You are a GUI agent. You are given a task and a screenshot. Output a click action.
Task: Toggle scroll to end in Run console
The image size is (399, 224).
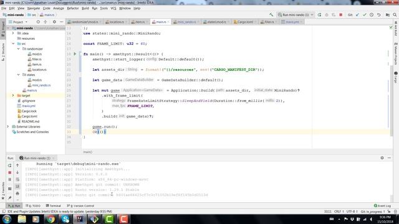click(17, 187)
